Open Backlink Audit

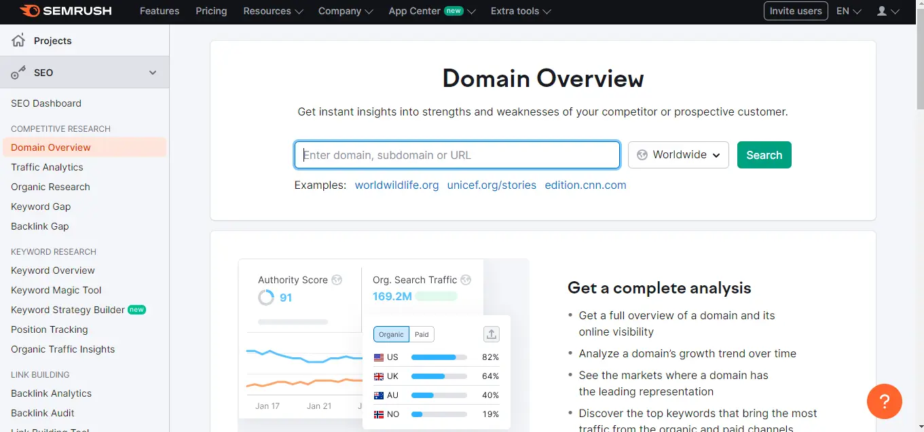43,413
